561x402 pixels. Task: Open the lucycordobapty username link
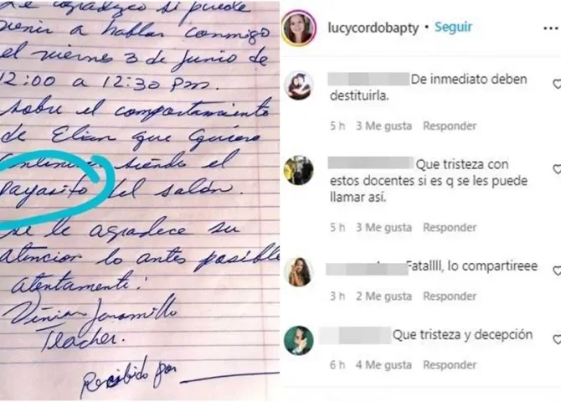pos(373,28)
